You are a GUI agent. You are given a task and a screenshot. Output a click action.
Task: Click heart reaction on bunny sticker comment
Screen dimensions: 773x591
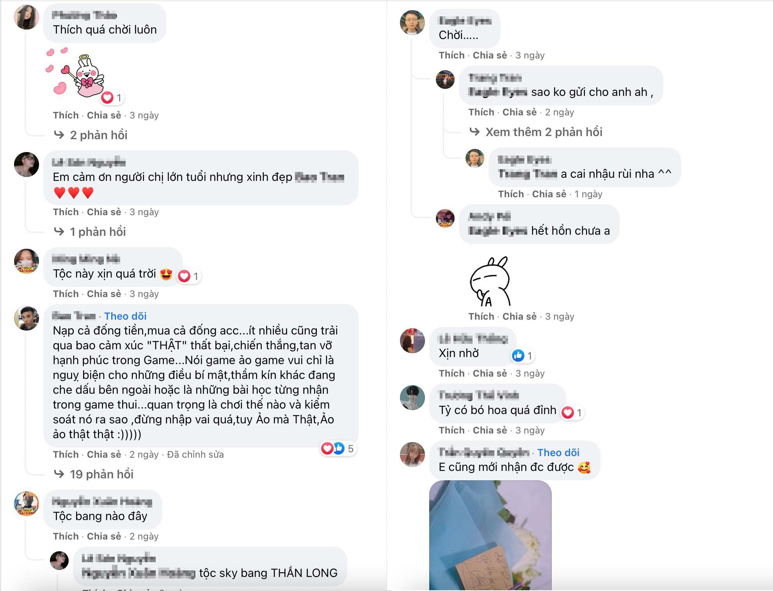107,97
